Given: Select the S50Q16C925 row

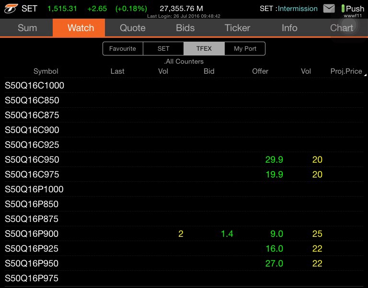Looking at the screenshot, I should click(x=184, y=144).
